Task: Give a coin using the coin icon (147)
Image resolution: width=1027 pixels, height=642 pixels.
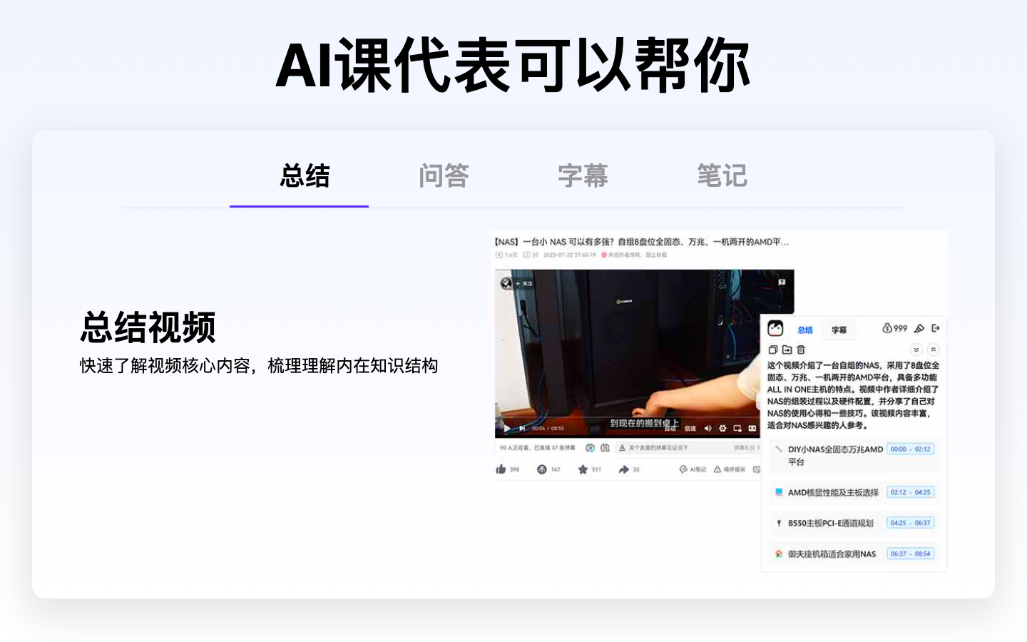Action: pos(542,469)
